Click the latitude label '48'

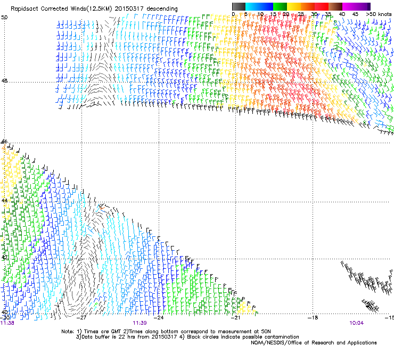(x=4, y=81)
